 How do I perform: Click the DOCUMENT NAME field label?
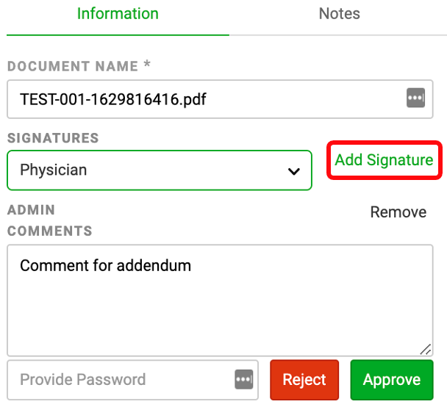73,66
